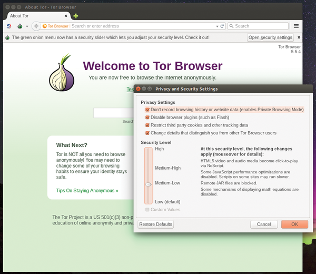Click the What Next? heading
This screenshot has width=316, height=274.
[72, 145]
